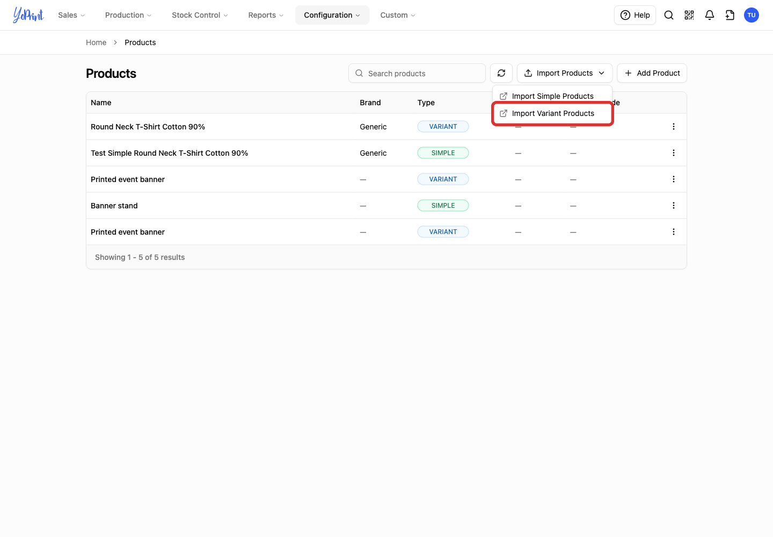
Task: Focus the Search products field
Action: [417, 73]
